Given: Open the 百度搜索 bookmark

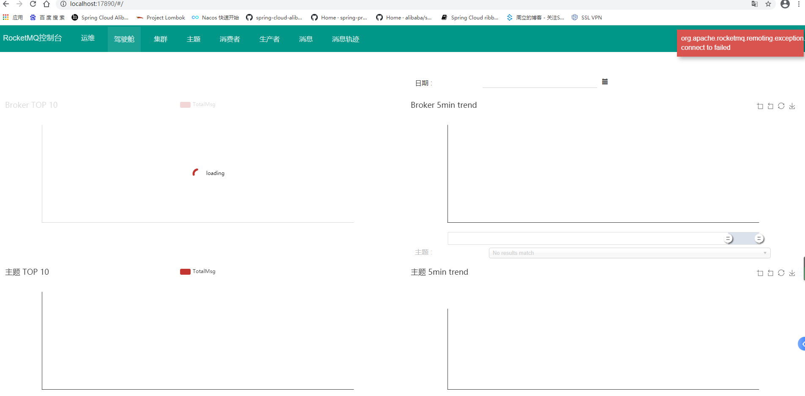Looking at the screenshot, I should tap(47, 17).
